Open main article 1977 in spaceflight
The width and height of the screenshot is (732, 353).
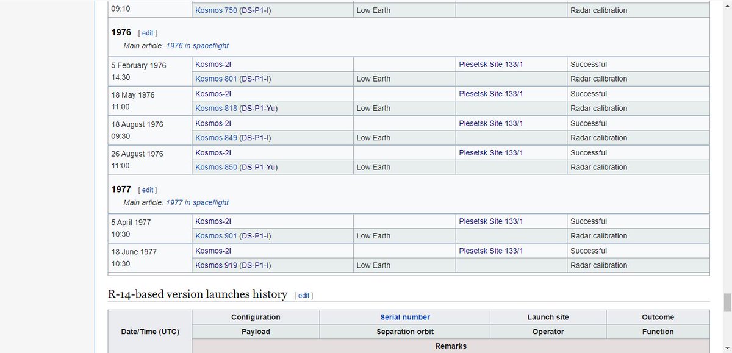197,202
